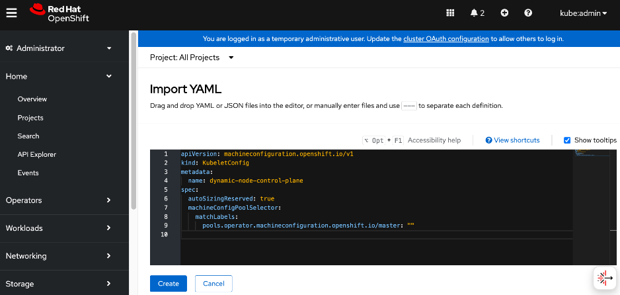Viewport: 620px width, 295px height.
Task: Click the Red Hat OpenShift logo
Action: pyautogui.click(x=59, y=13)
